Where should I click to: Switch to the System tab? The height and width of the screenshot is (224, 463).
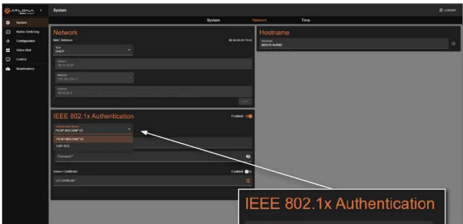point(213,20)
